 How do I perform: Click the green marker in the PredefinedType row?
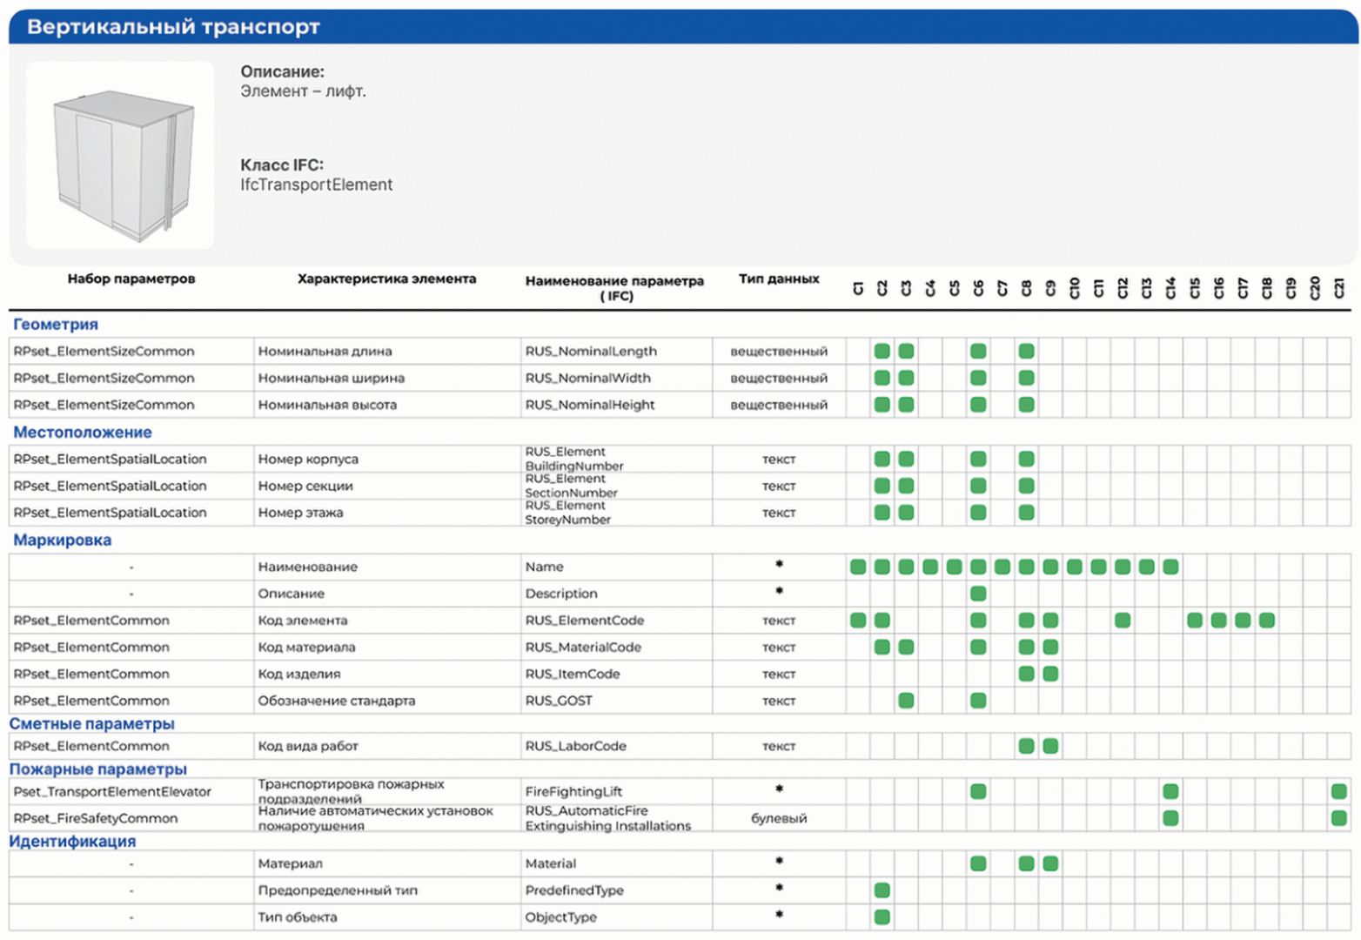[x=882, y=890]
